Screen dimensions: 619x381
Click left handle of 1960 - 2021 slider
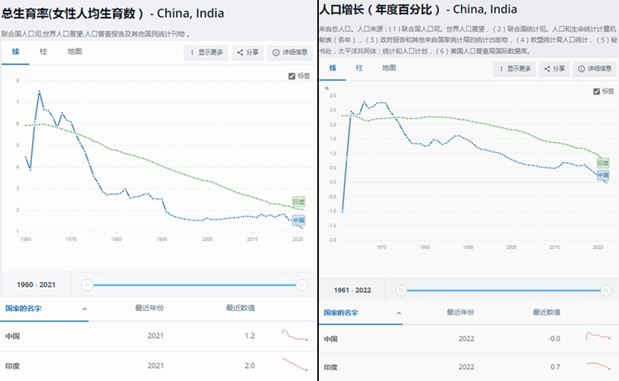point(87,285)
